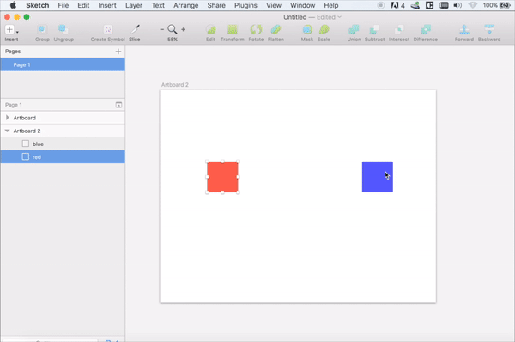Click the blue layer's shape icon

(25, 144)
